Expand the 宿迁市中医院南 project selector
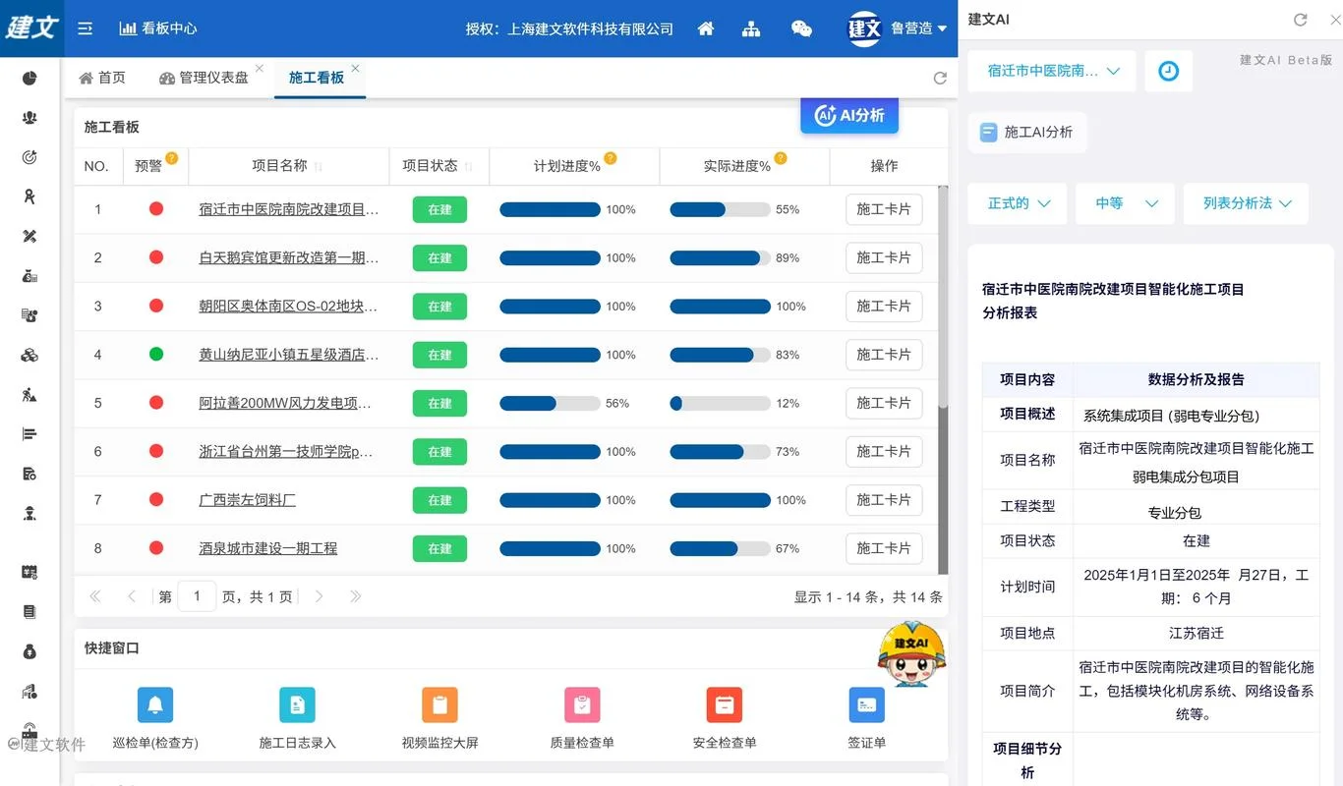Viewport: 1343px width, 786px height. pos(1052,71)
